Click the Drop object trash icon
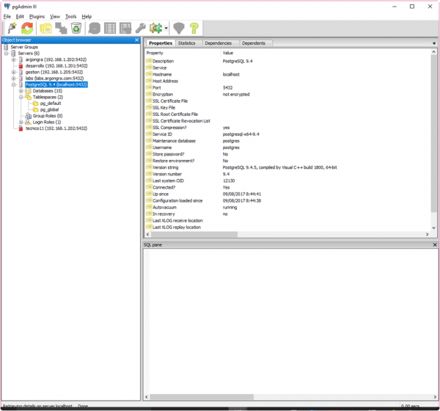 pos(76,29)
